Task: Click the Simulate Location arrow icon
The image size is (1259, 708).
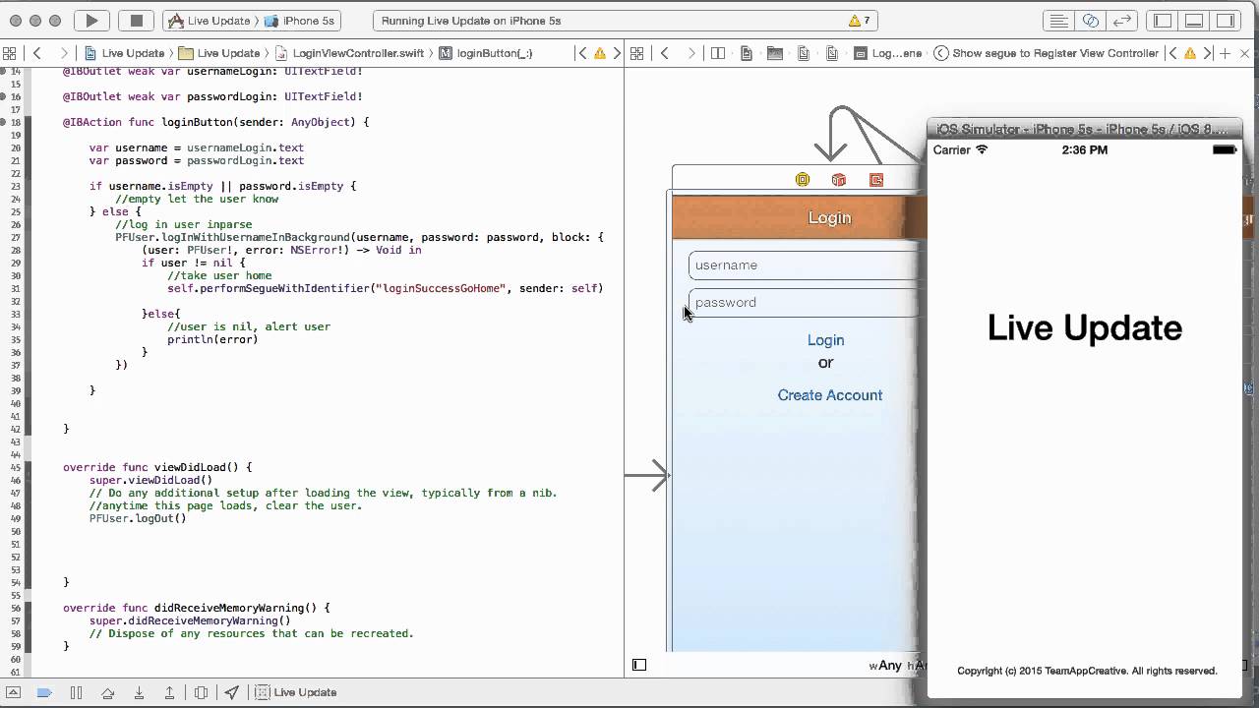Action: click(232, 692)
